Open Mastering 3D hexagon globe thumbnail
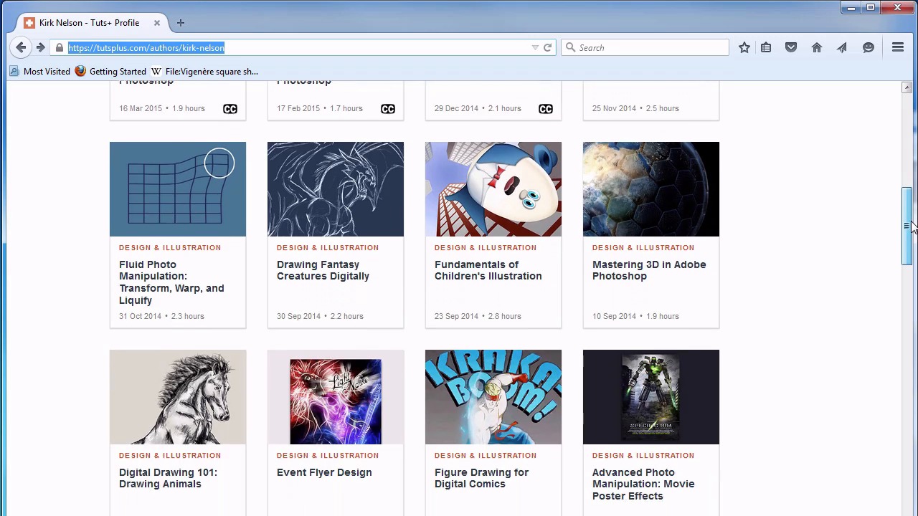Viewport: 918px width, 516px height. 651,189
